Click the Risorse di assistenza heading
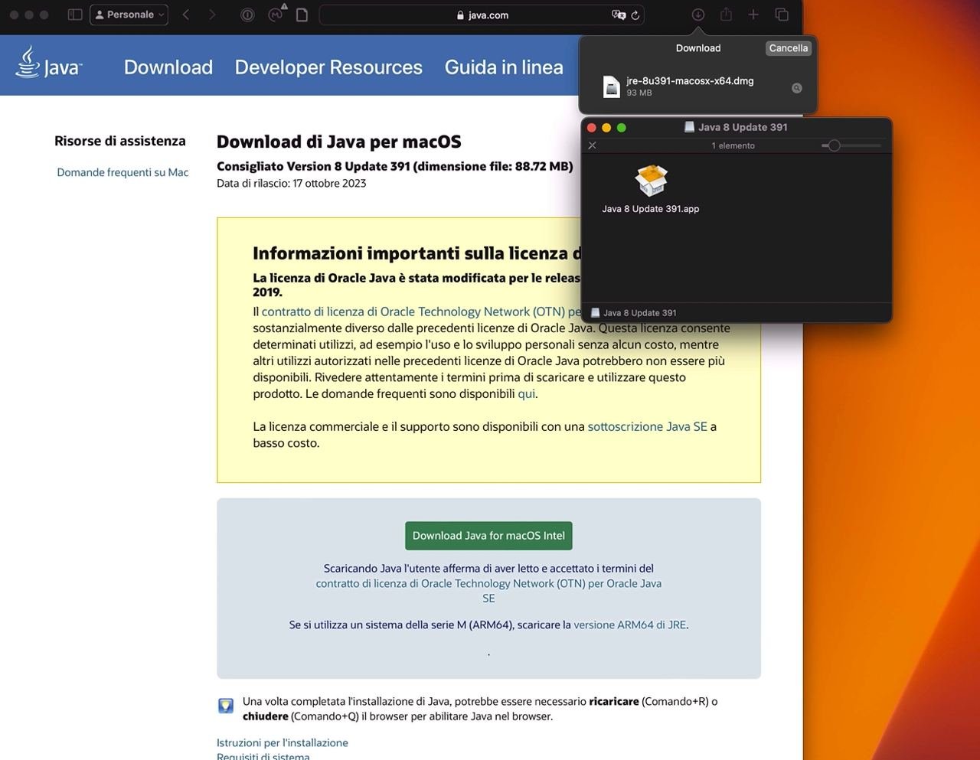The image size is (980, 760). 120,141
